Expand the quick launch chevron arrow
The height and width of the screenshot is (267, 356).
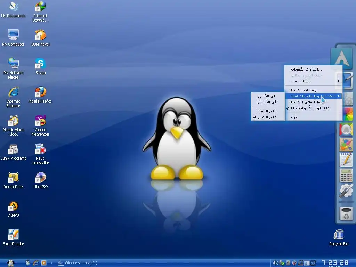[52, 263]
